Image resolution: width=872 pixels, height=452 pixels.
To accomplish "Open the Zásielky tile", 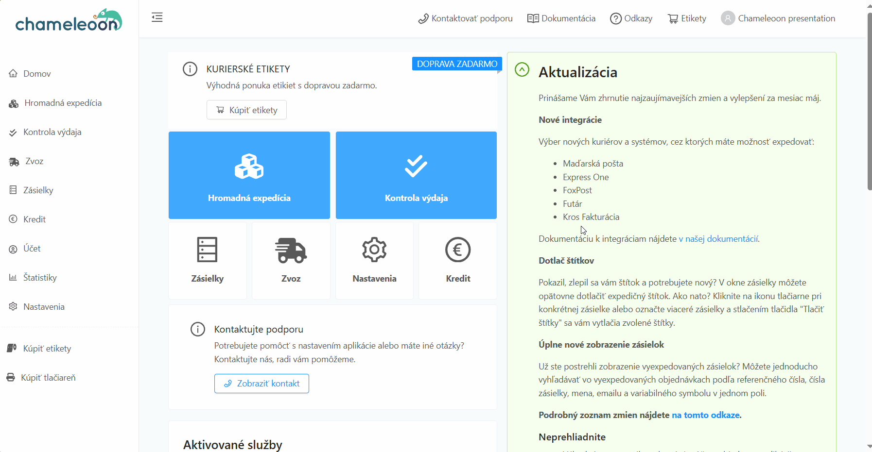I will coord(208,261).
